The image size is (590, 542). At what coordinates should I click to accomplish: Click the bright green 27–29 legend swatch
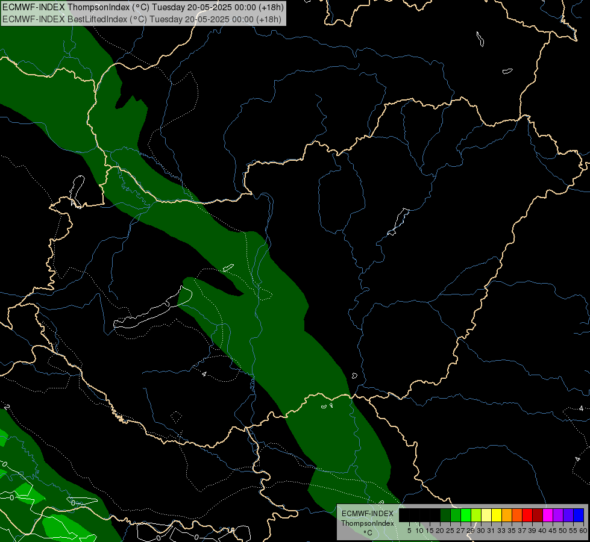pos(466,515)
